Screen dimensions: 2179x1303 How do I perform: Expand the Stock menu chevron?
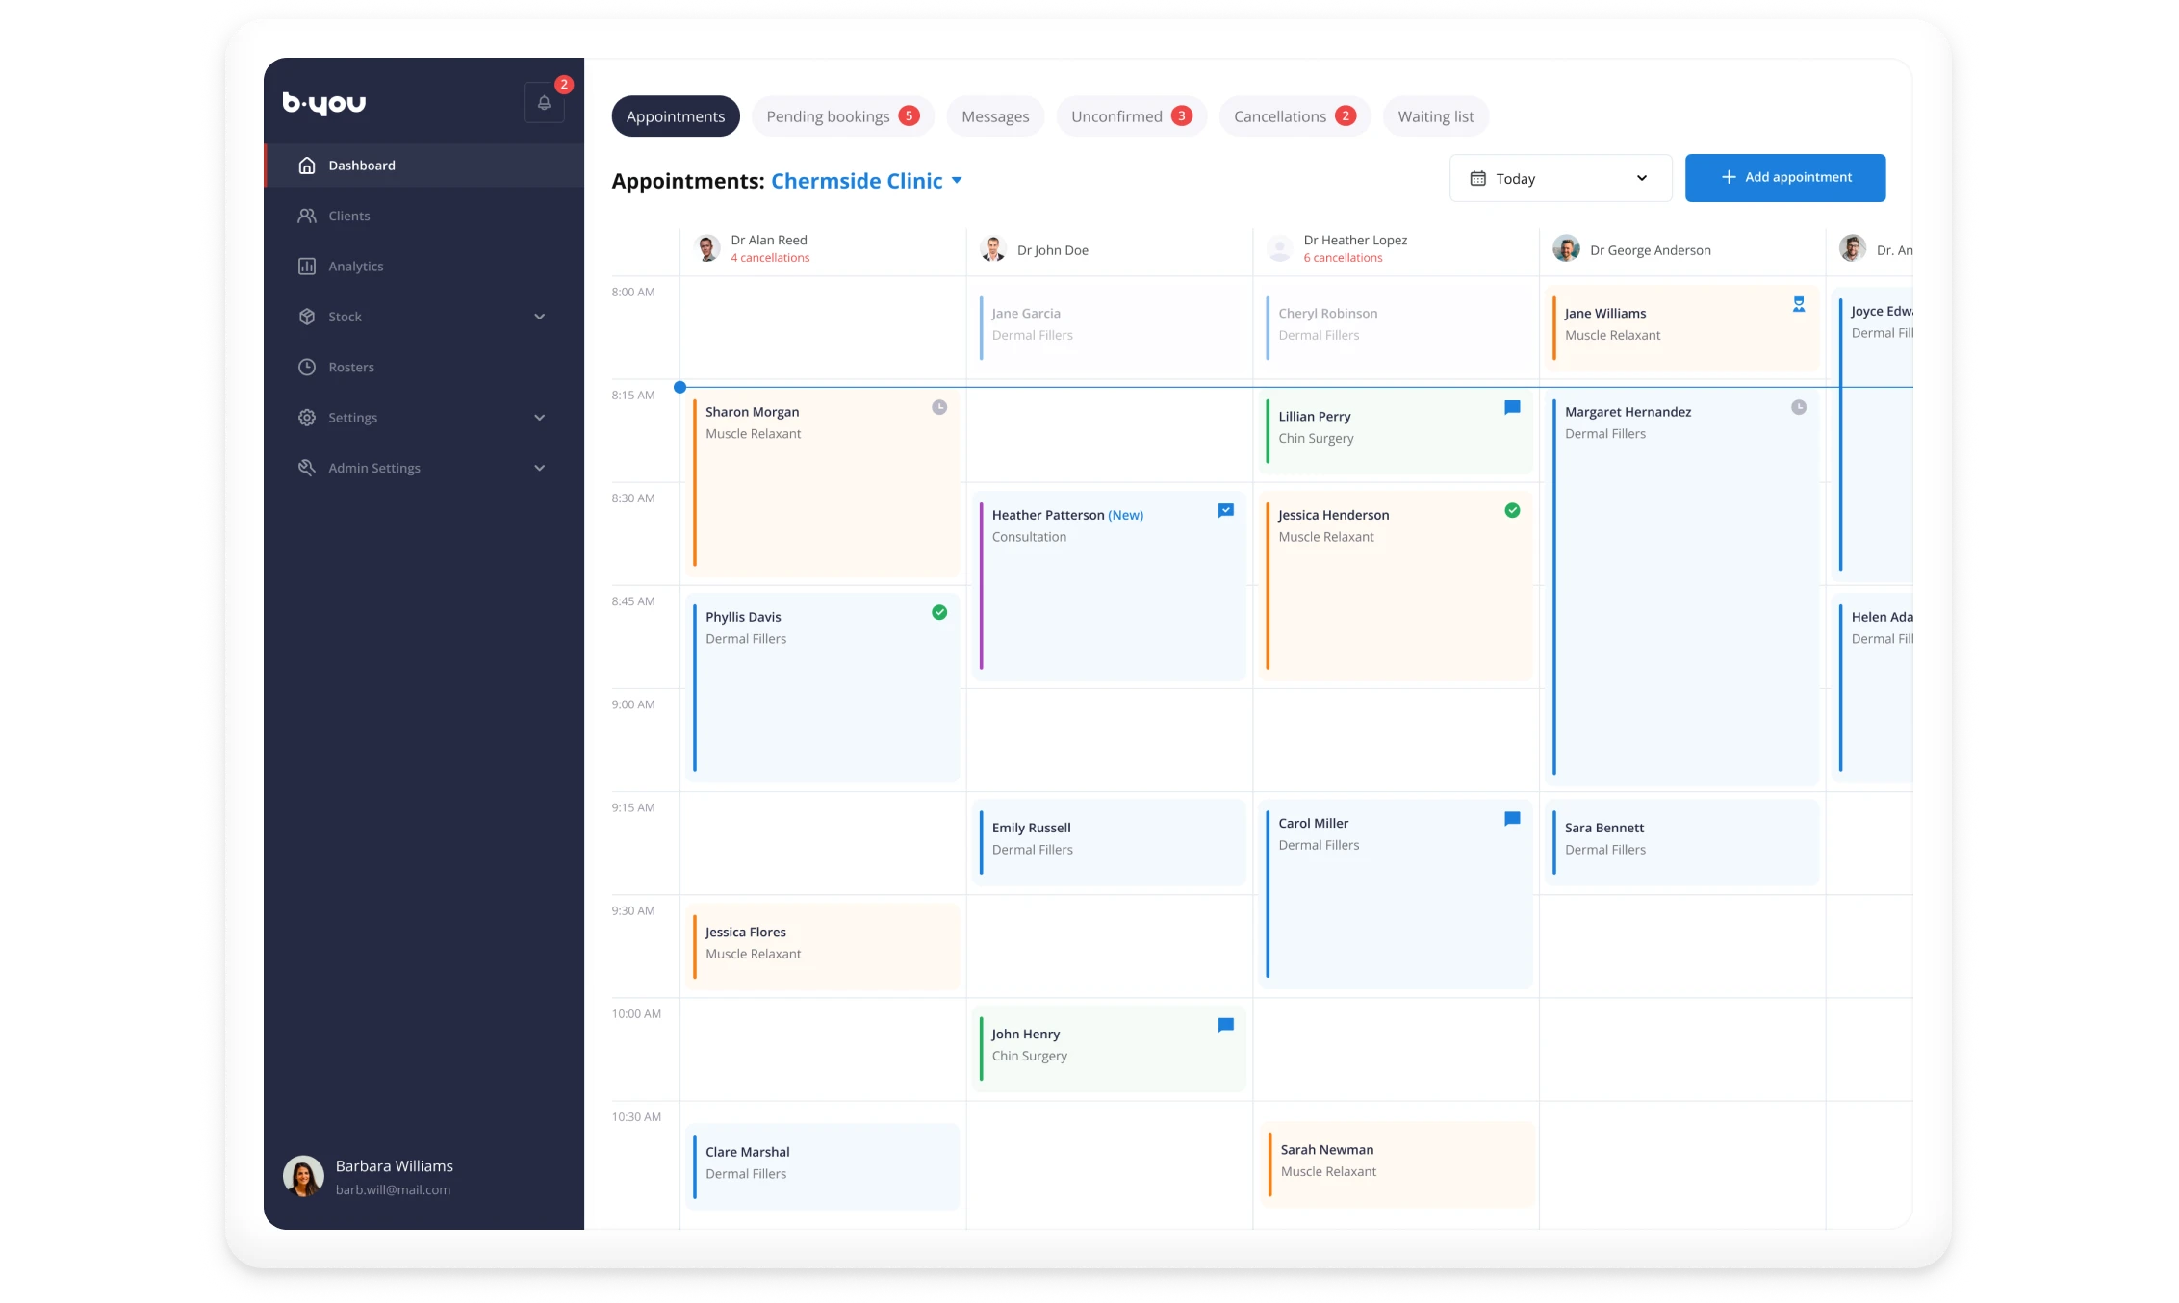540,317
